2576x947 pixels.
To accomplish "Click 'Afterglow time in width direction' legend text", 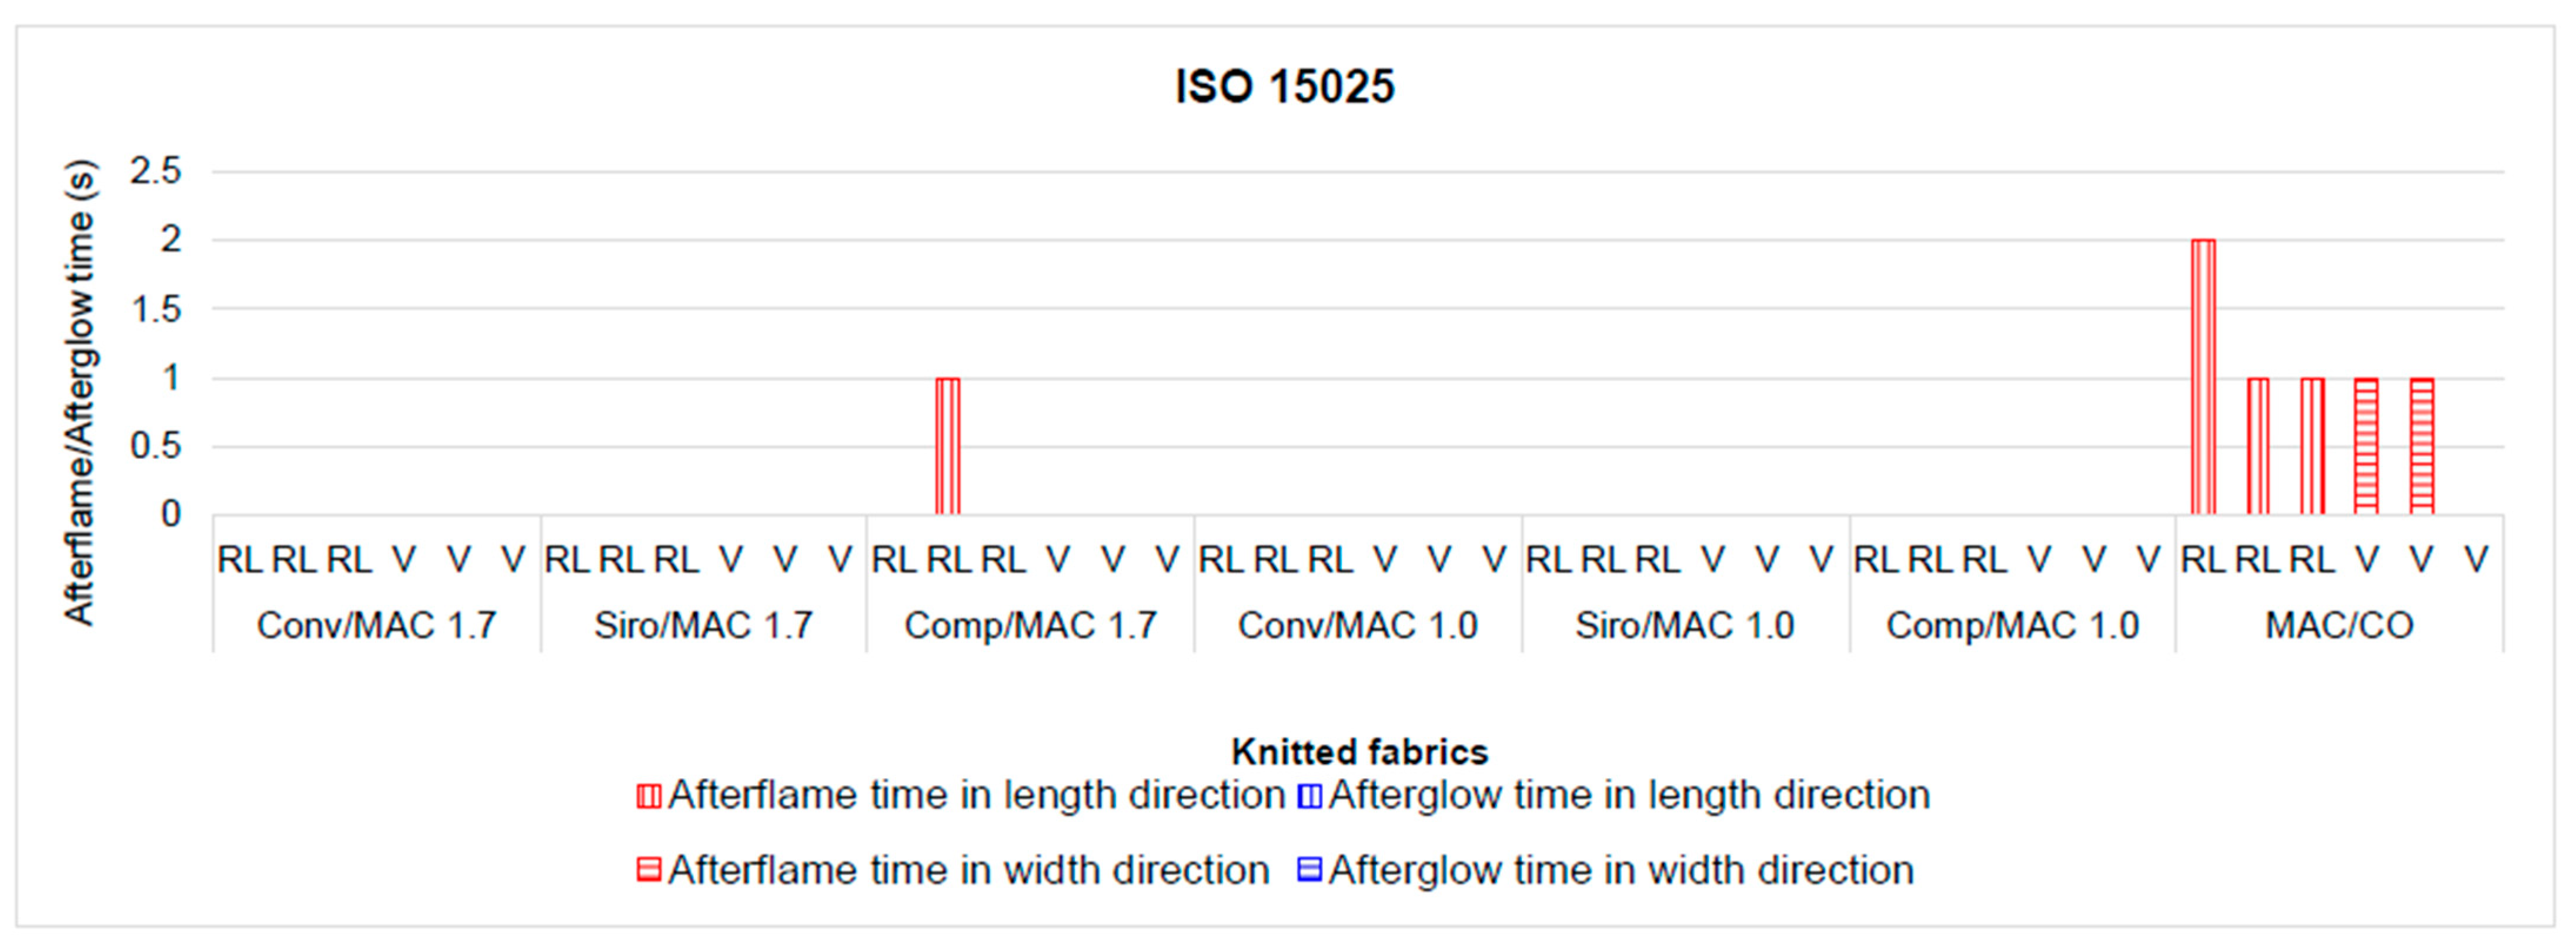I will tap(1620, 870).
